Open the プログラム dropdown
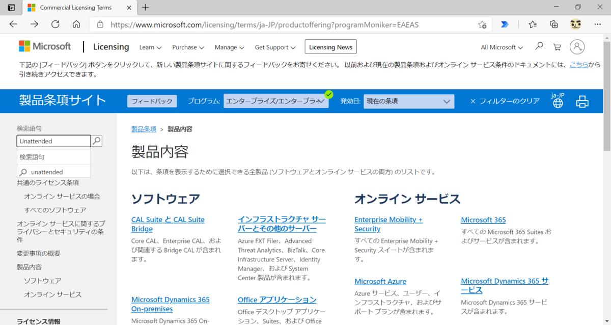The image size is (611, 325). tap(276, 101)
